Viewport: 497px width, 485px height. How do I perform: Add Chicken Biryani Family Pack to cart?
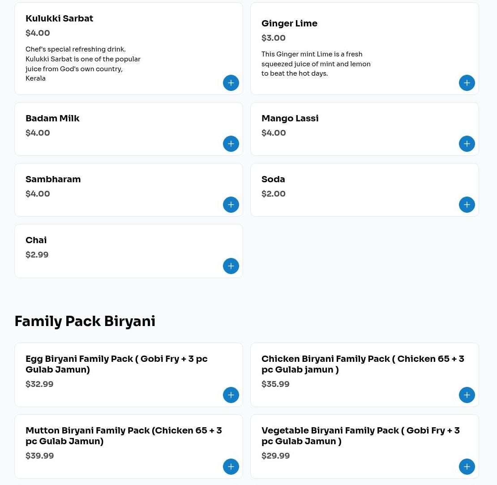pos(467,395)
